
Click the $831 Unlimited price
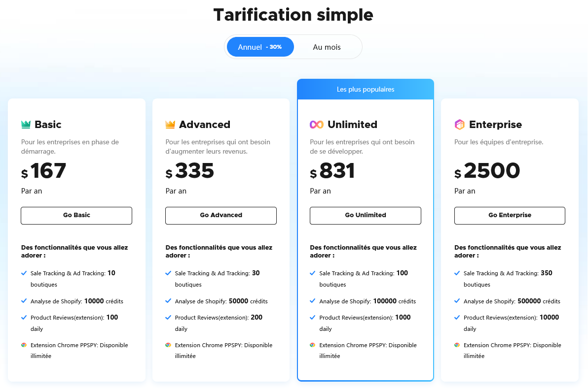333,171
